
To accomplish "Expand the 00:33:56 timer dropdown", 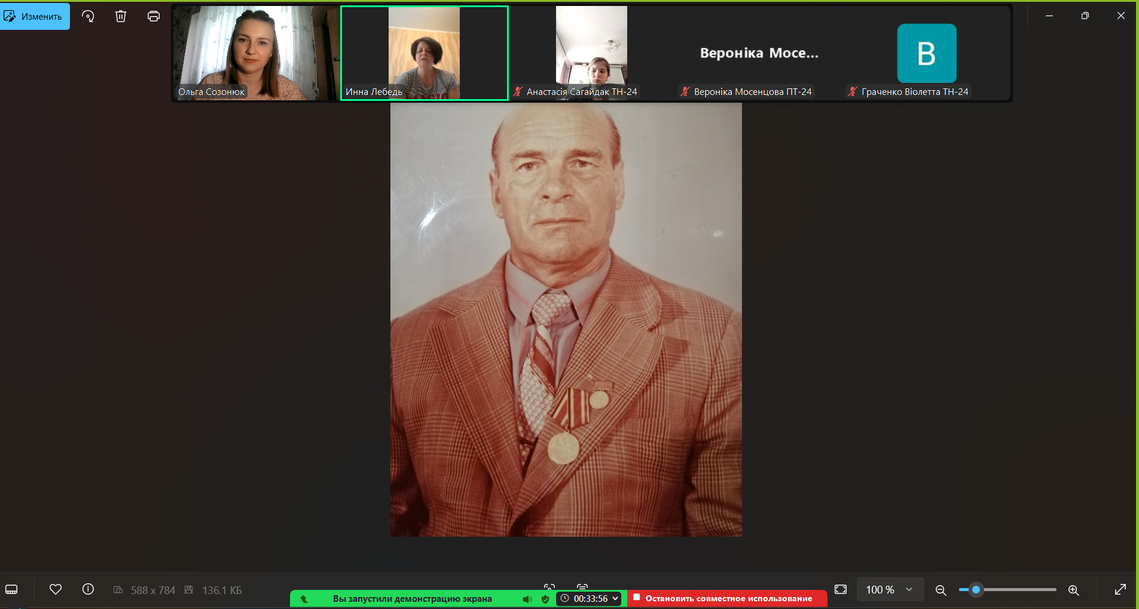I will 615,598.
